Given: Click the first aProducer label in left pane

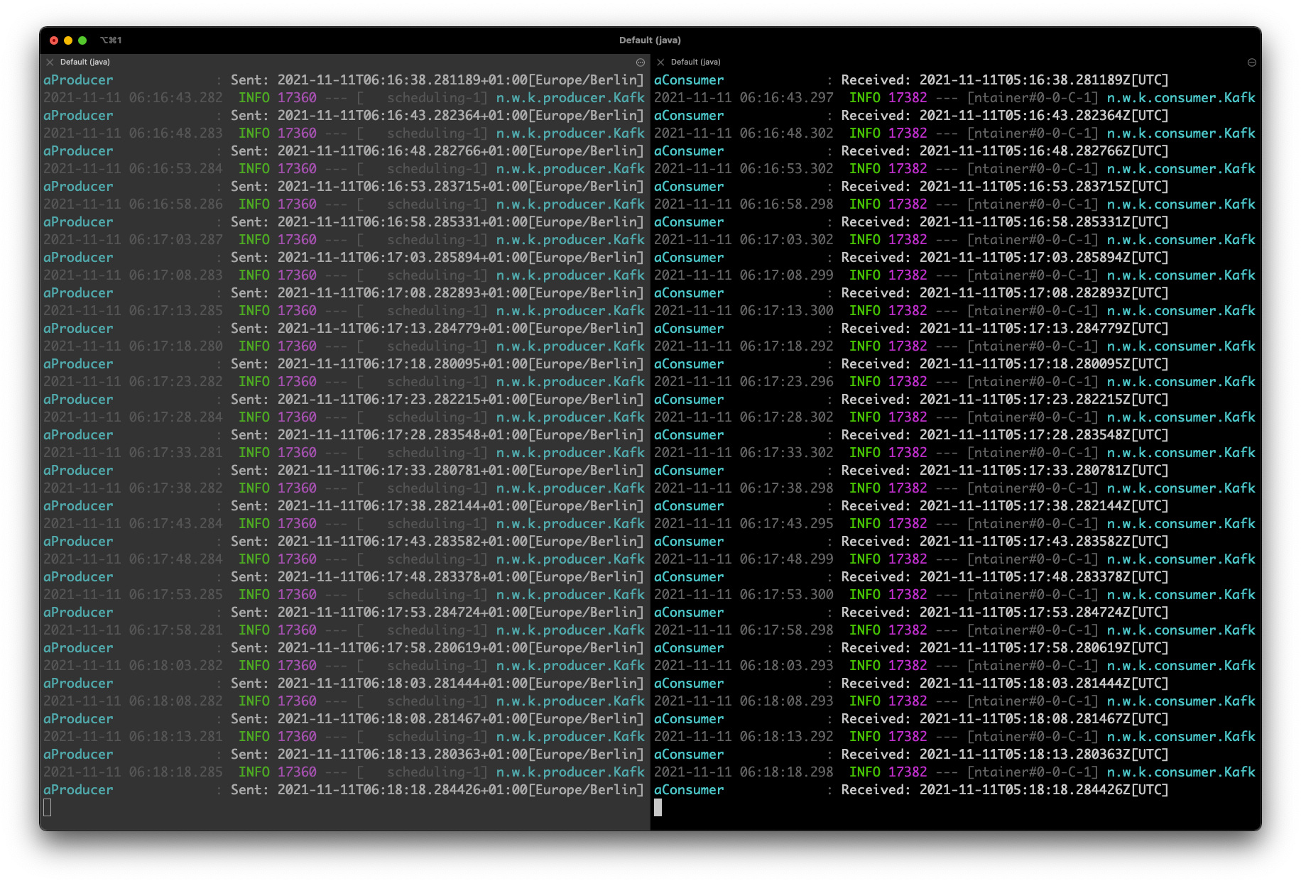Looking at the screenshot, I should [78, 80].
